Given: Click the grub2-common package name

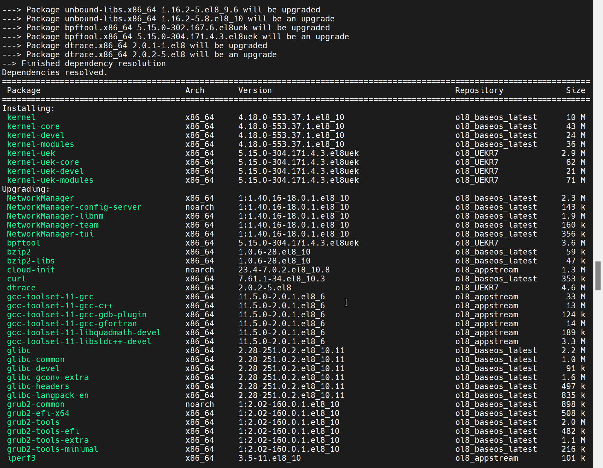Looking at the screenshot, I should (x=36, y=404).
